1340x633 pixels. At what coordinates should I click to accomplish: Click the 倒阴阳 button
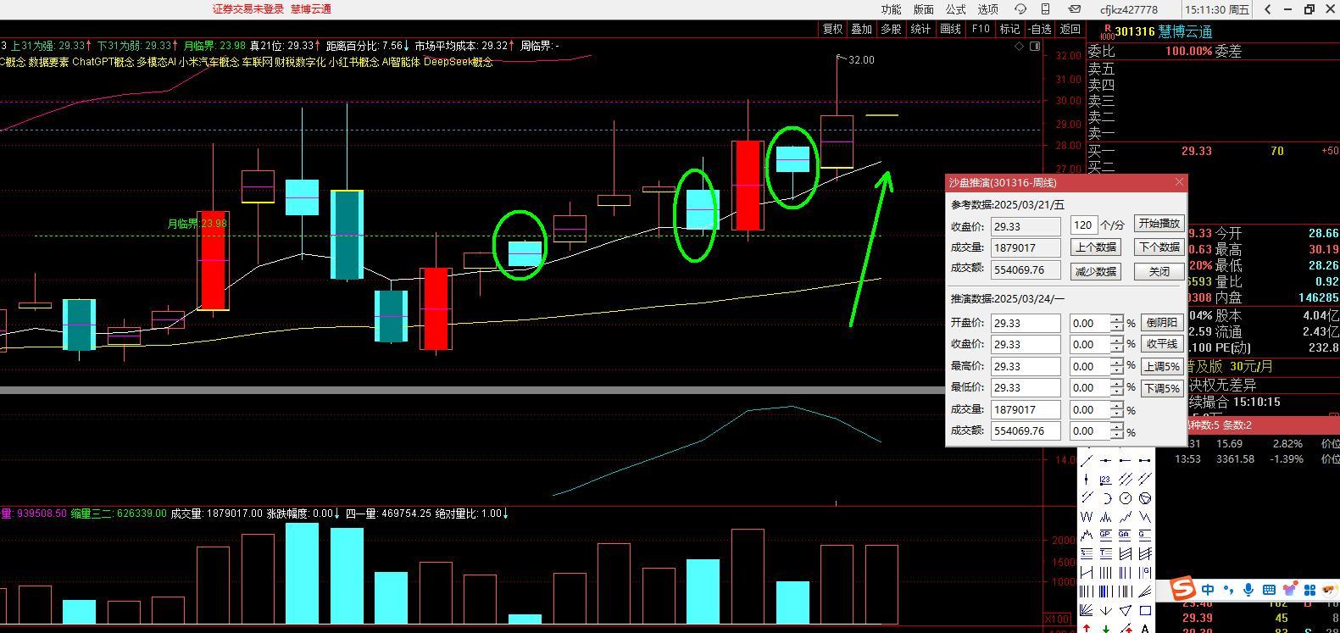[x=1161, y=323]
